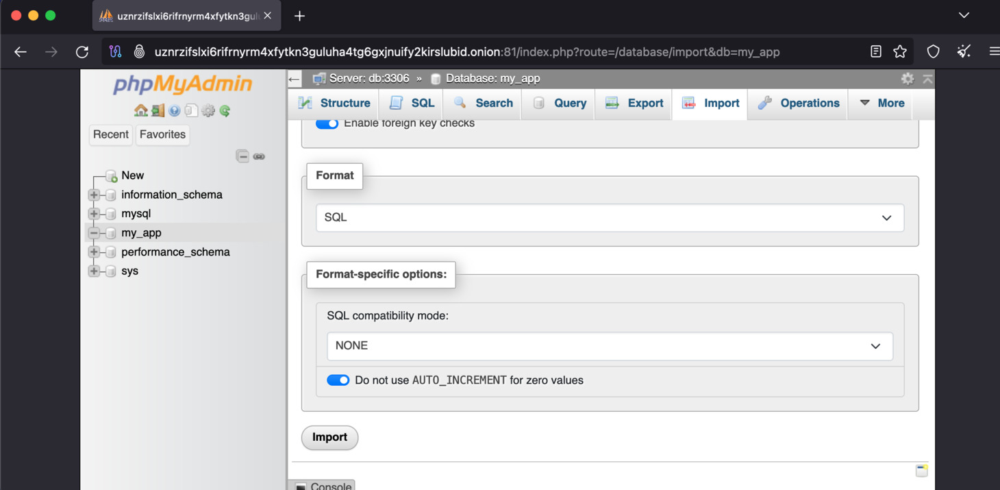Expand the information_schema database node
1000x490 pixels.
(x=94, y=195)
